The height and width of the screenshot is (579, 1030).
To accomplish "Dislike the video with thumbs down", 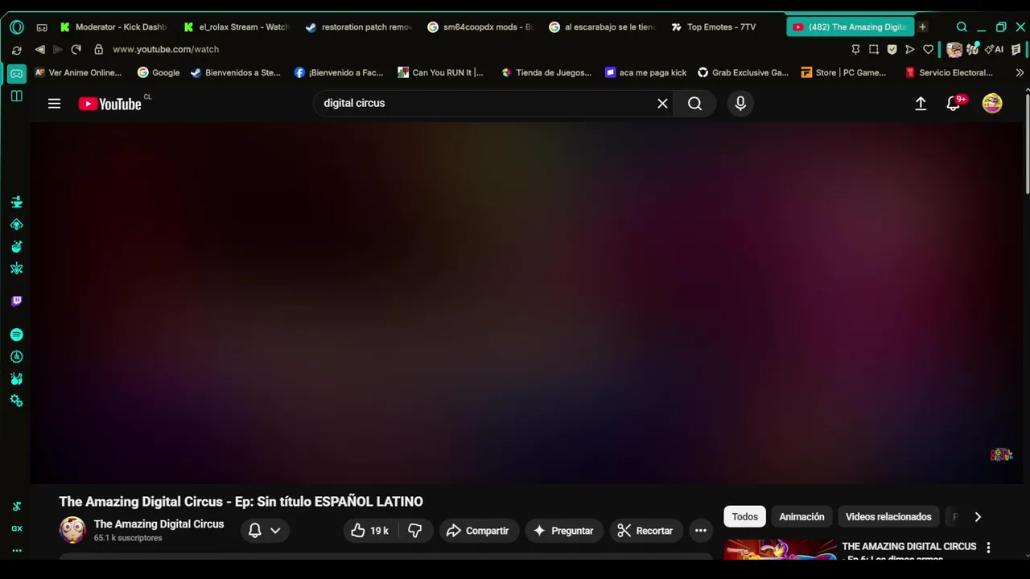I will coord(415,531).
